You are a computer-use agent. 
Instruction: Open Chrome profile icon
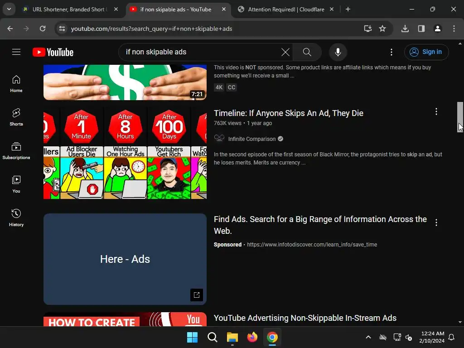(437, 29)
